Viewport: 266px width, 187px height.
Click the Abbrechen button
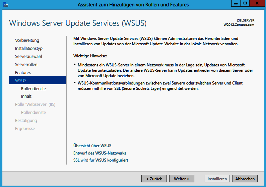coord(245,179)
